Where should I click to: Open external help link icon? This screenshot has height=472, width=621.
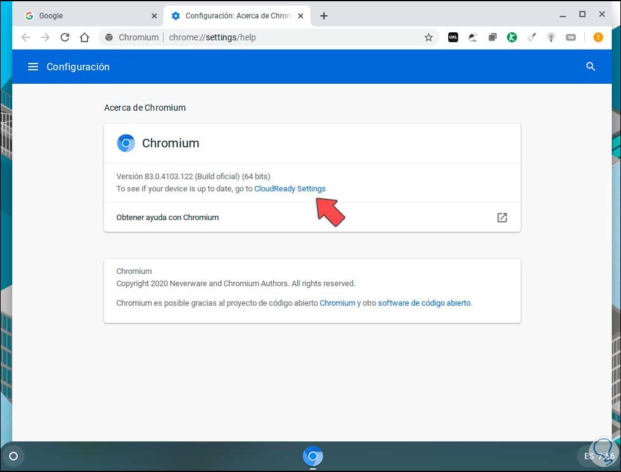coord(502,218)
